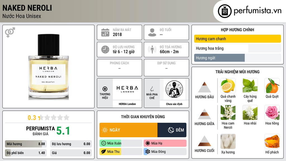Click the spring flower icon for Mùa Xuân
Viewport: 286px width, 161px height.
(x=104, y=143)
